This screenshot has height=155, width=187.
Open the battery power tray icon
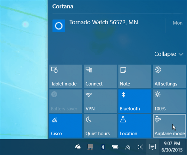(x=115, y=147)
